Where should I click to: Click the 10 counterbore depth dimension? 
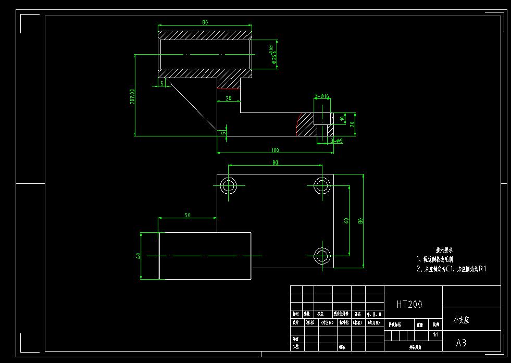point(342,118)
